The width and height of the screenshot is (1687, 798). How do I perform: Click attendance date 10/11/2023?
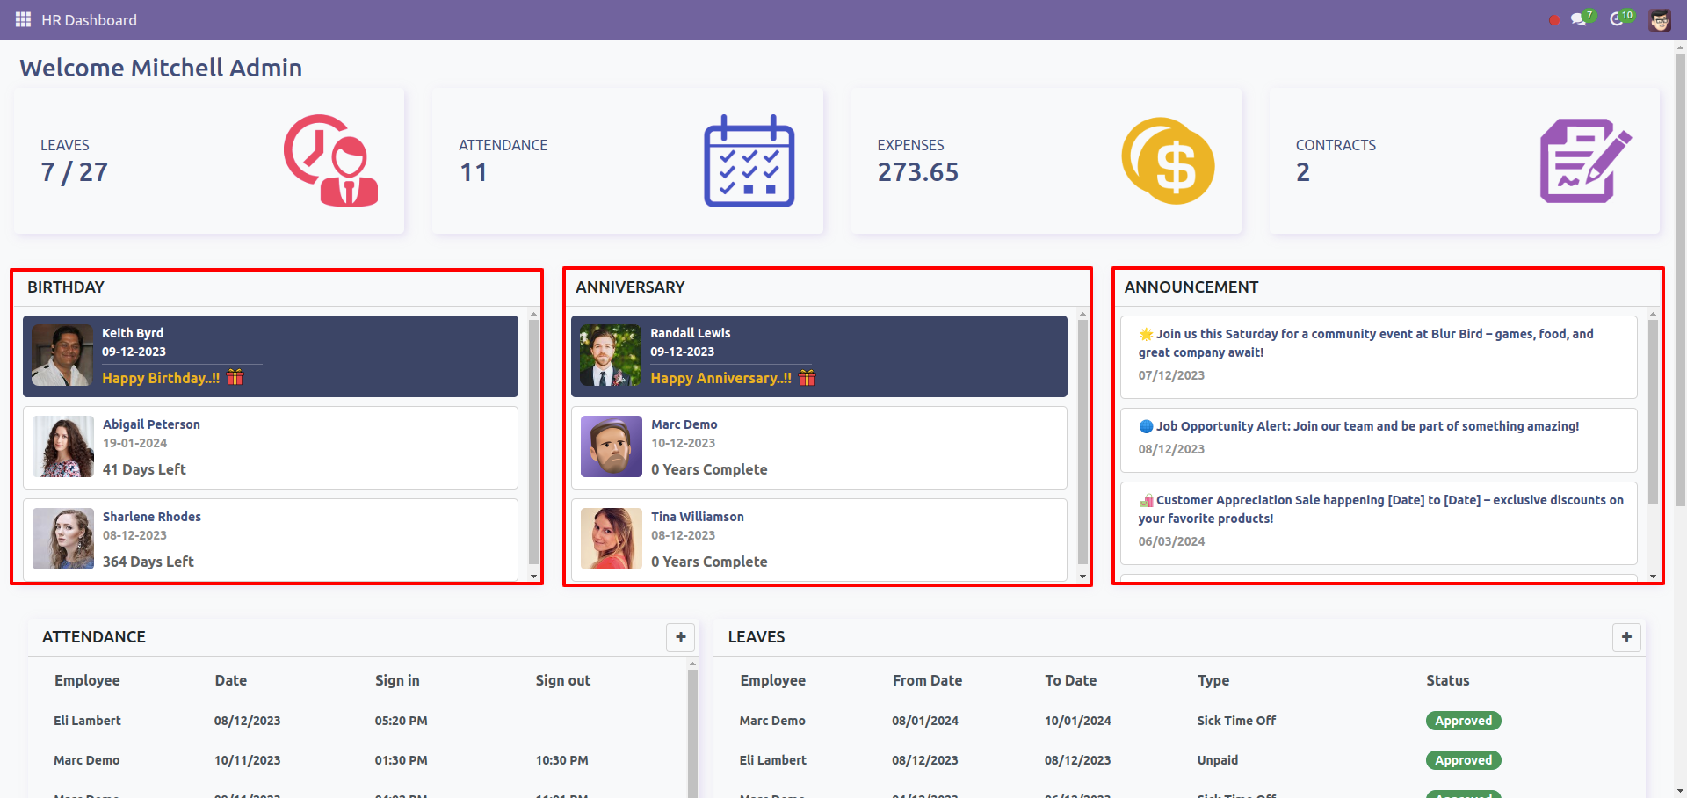(247, 760)
